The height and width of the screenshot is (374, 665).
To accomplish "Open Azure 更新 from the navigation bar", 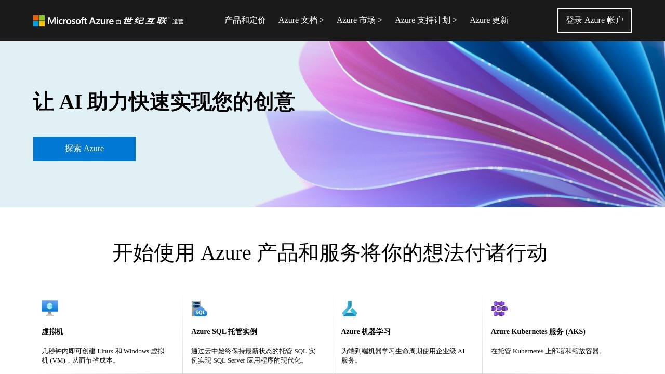I will point(489,20).
